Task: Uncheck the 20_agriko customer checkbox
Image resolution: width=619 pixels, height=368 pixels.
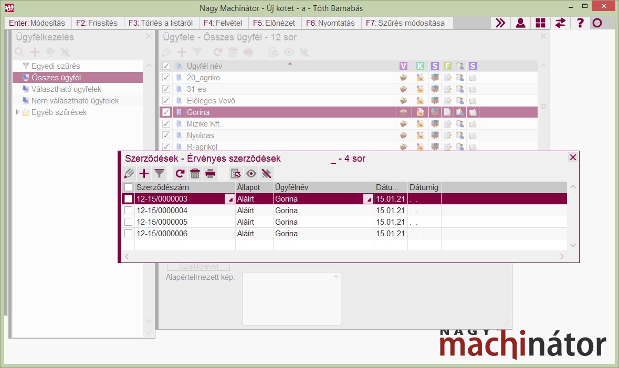Action: [166, 77]
